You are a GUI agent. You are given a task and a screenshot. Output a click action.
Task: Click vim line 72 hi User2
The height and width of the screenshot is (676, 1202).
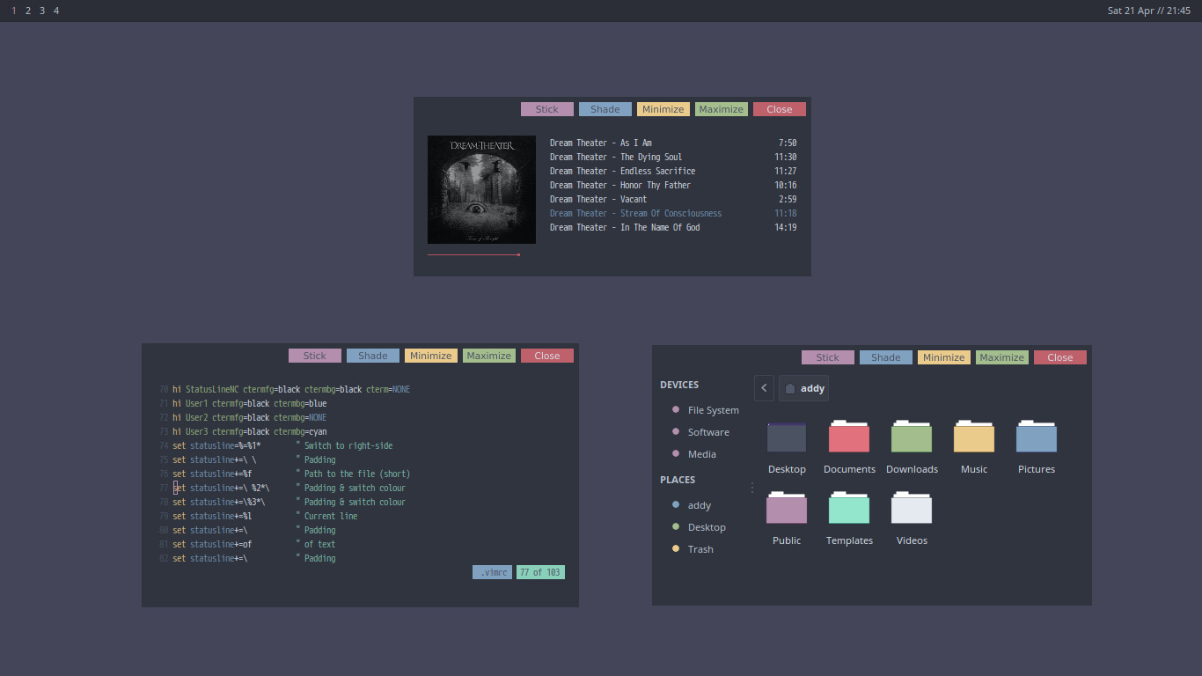(249, 417)
